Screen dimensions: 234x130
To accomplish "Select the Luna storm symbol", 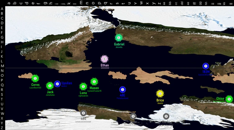I will point(83,87).
